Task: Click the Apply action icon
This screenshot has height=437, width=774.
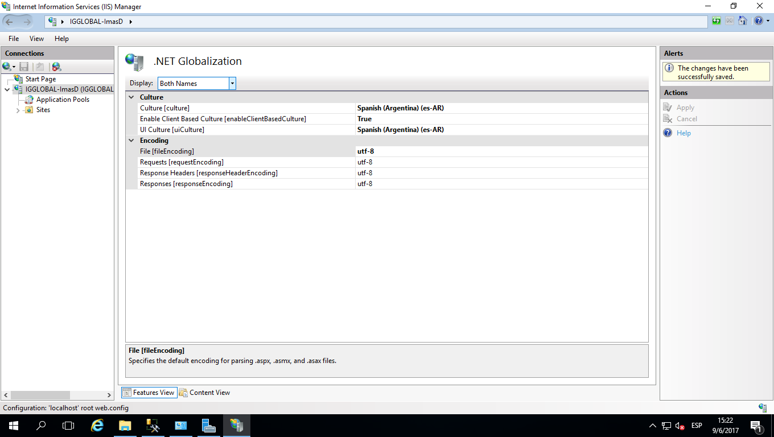Action: [668, 108]
